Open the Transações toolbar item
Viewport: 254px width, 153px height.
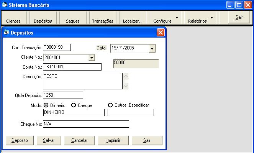[x=103, y=18]
